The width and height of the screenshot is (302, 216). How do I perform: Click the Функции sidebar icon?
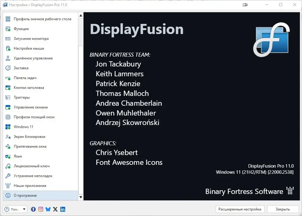pos(8,29)
